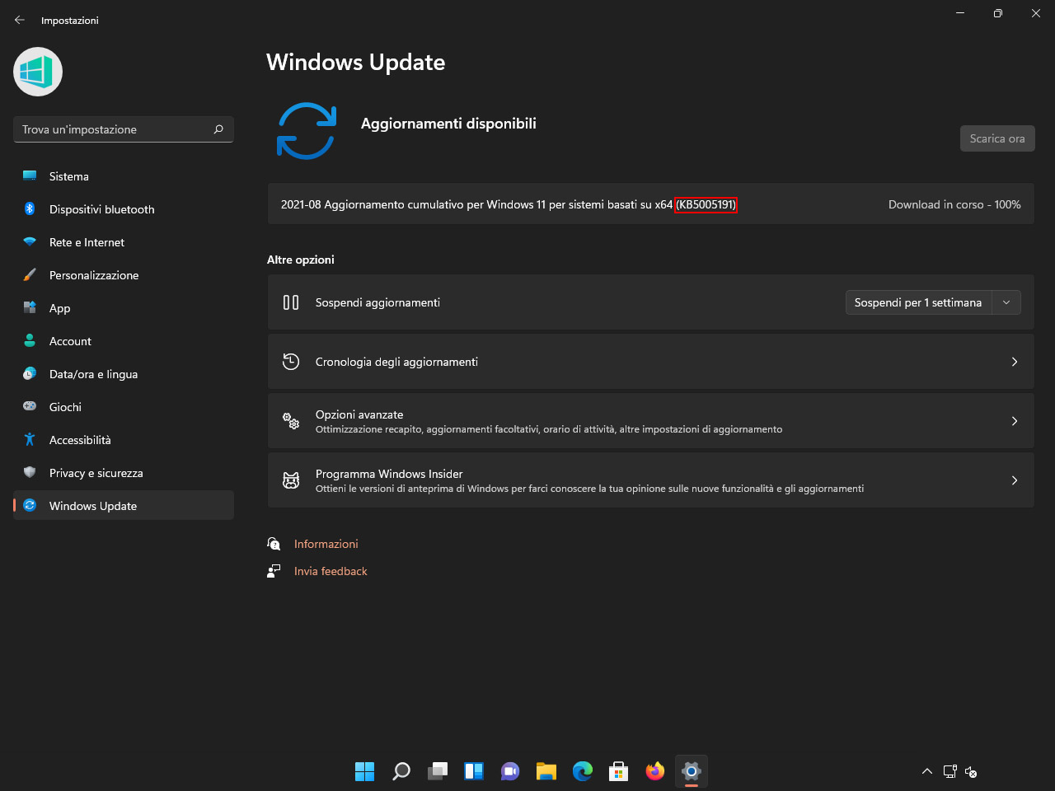Click the blue sync arrows update icon

tap(307, 131)
